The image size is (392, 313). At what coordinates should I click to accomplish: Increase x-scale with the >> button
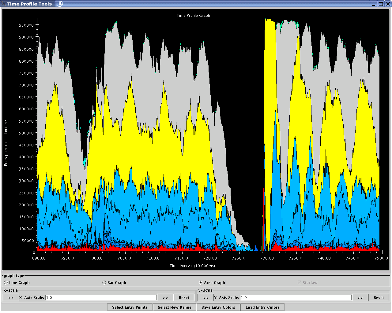(x=165, y=298)
